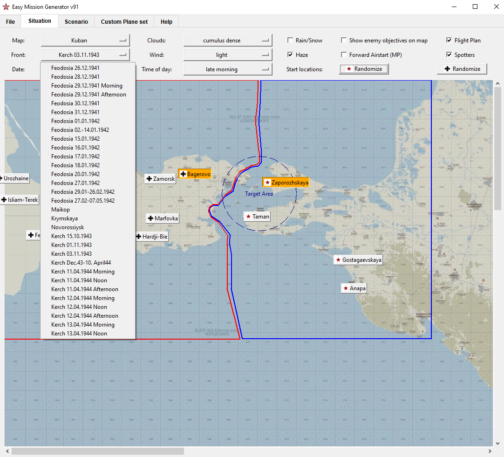The width and height of the screenshot is (504, 457).
Task: Open the Map dropdown showing Kuban
Action: click(85, 41)
